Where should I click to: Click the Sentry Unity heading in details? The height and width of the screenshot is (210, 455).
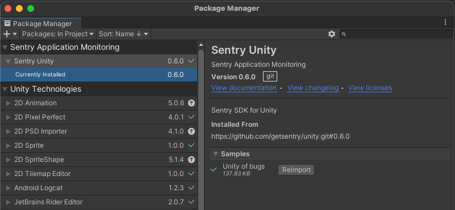tap(244, 50)
